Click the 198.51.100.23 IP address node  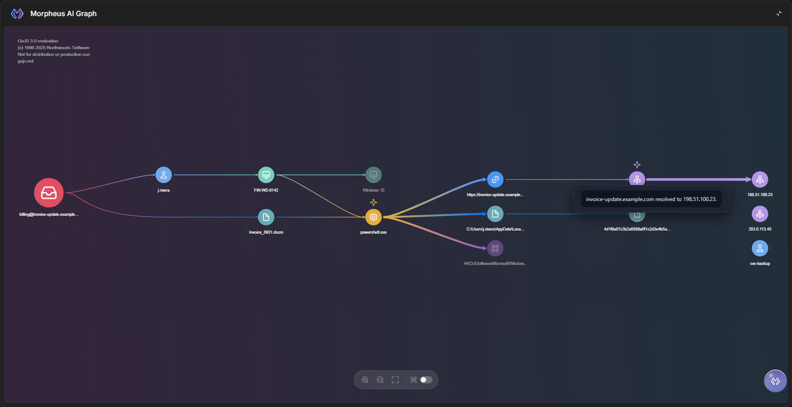point(760,180)
